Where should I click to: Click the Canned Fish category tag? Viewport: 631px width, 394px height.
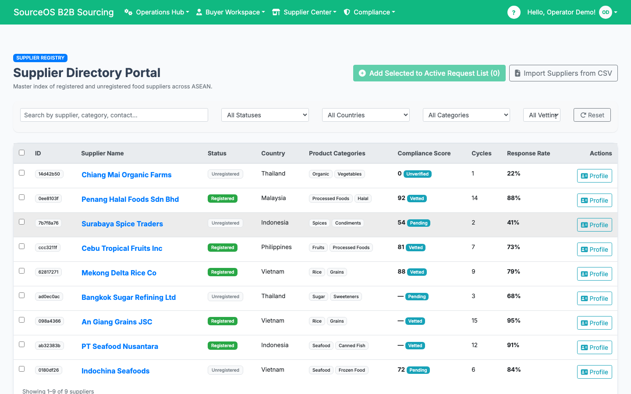pos(352,345)
